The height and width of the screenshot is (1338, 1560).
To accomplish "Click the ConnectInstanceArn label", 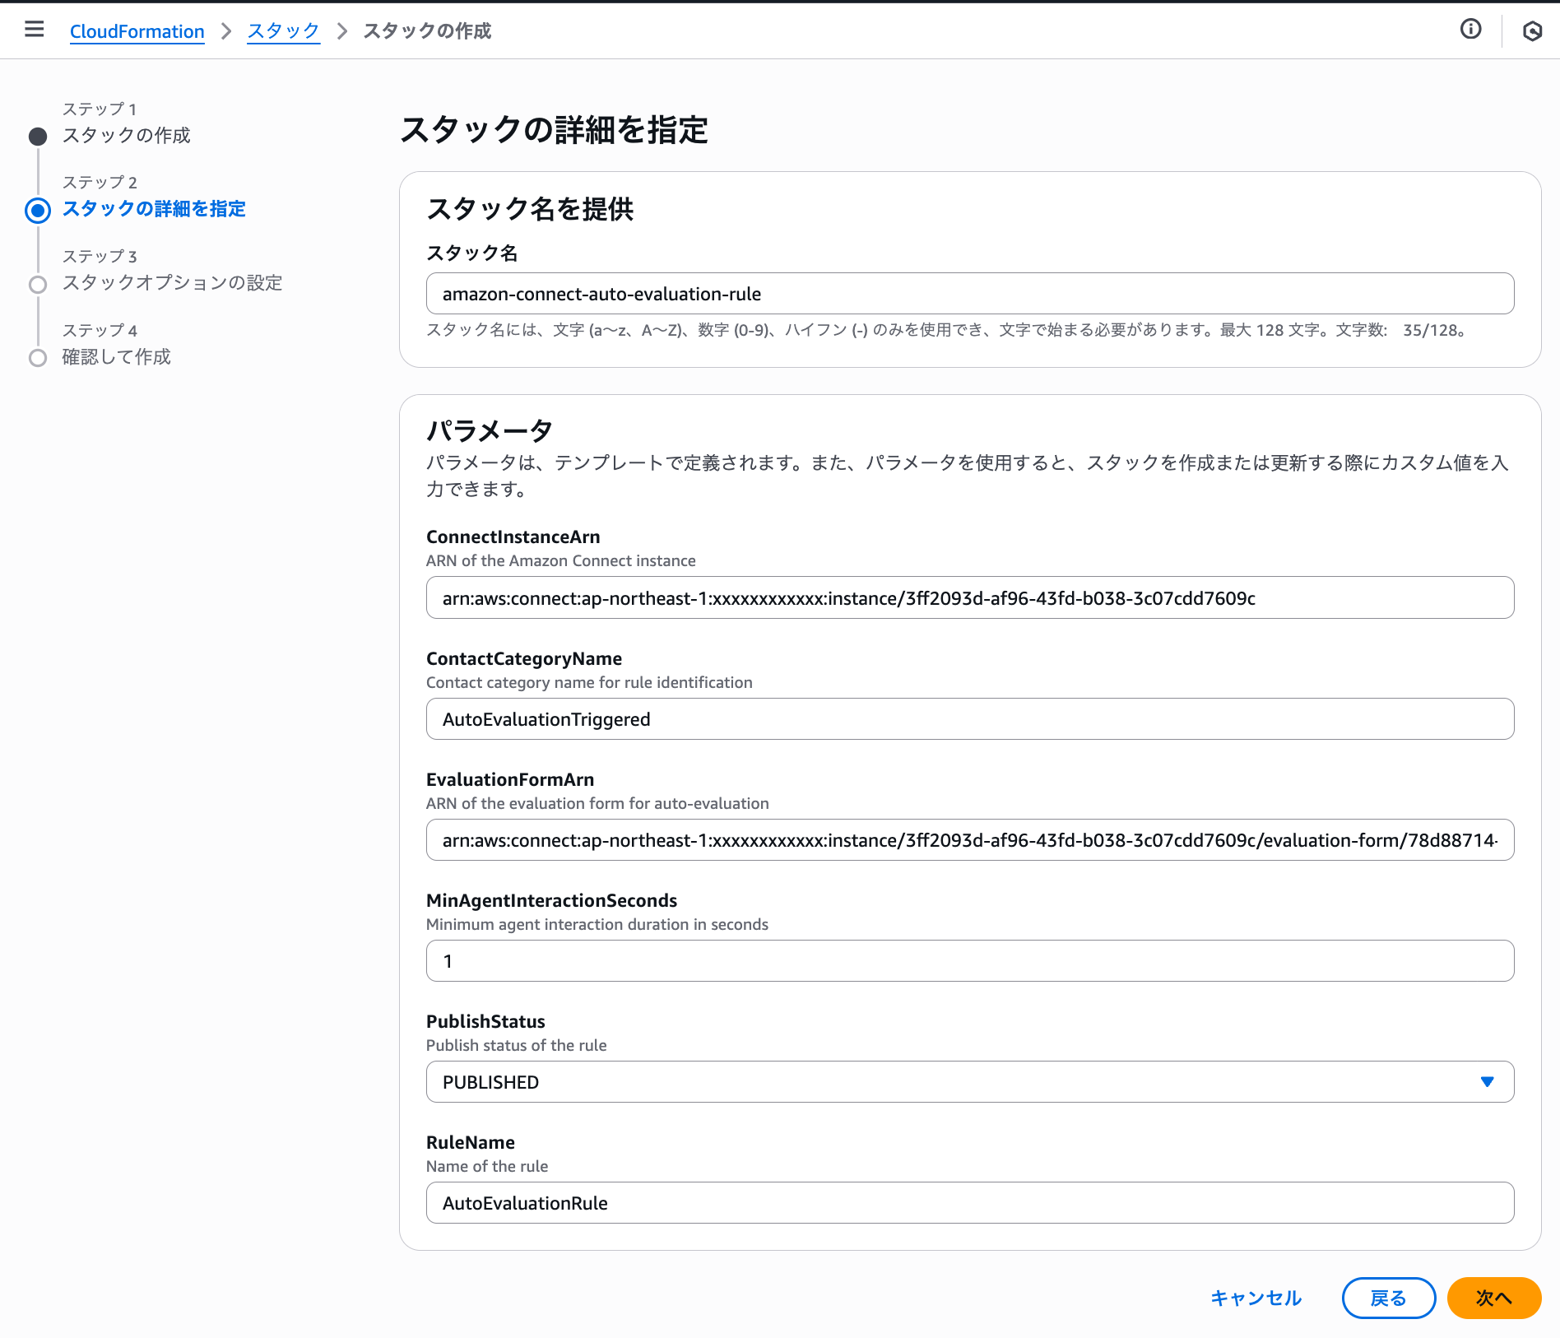I will [x=513, y=537].
